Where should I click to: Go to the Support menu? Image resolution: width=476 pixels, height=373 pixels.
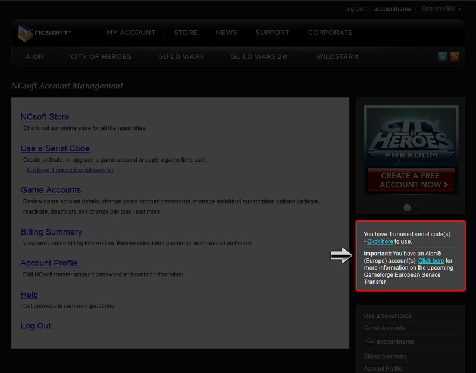(x=273, y=33)
